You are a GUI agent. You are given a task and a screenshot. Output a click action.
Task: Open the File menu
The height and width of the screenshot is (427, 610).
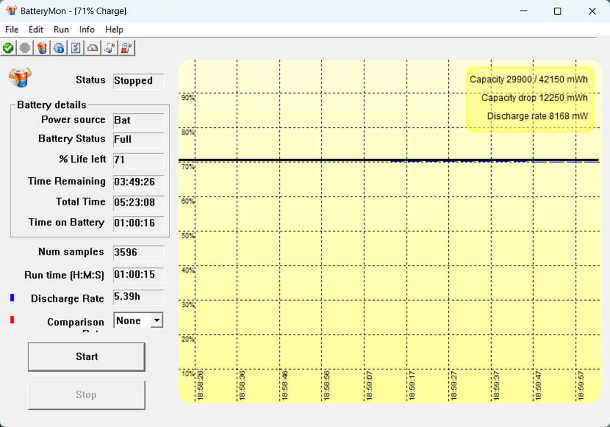12,30
